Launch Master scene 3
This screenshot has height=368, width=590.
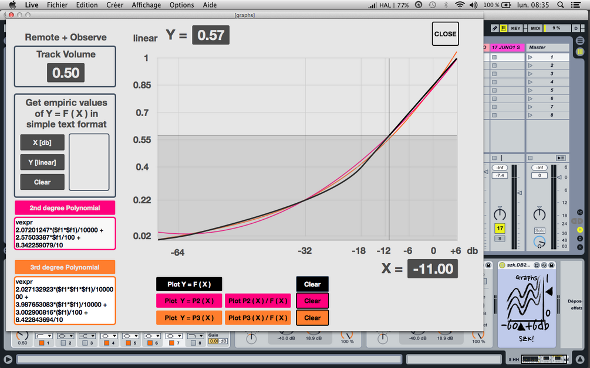530,74
